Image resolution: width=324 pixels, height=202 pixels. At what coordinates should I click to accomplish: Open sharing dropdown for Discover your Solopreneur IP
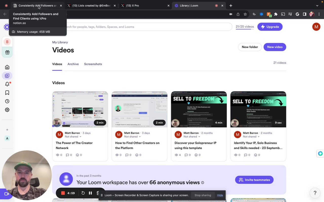coord(192,137)
